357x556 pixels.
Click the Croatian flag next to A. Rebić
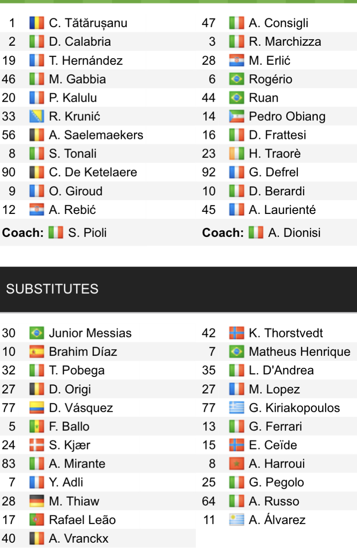click(x=37, y=210)
